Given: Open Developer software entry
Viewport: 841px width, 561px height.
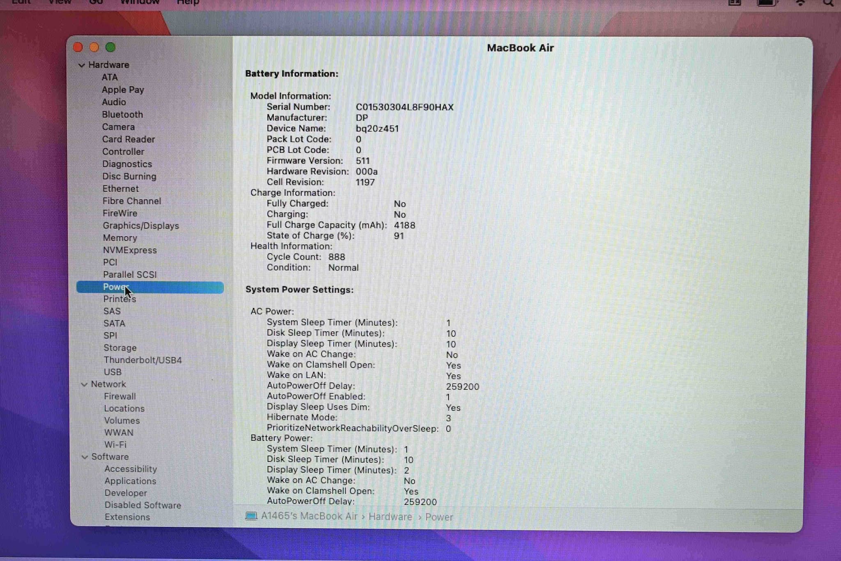Looking at the screenshot, I should [x=126, y=493].
